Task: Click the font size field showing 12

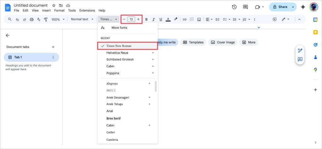Action: (131, 19)
